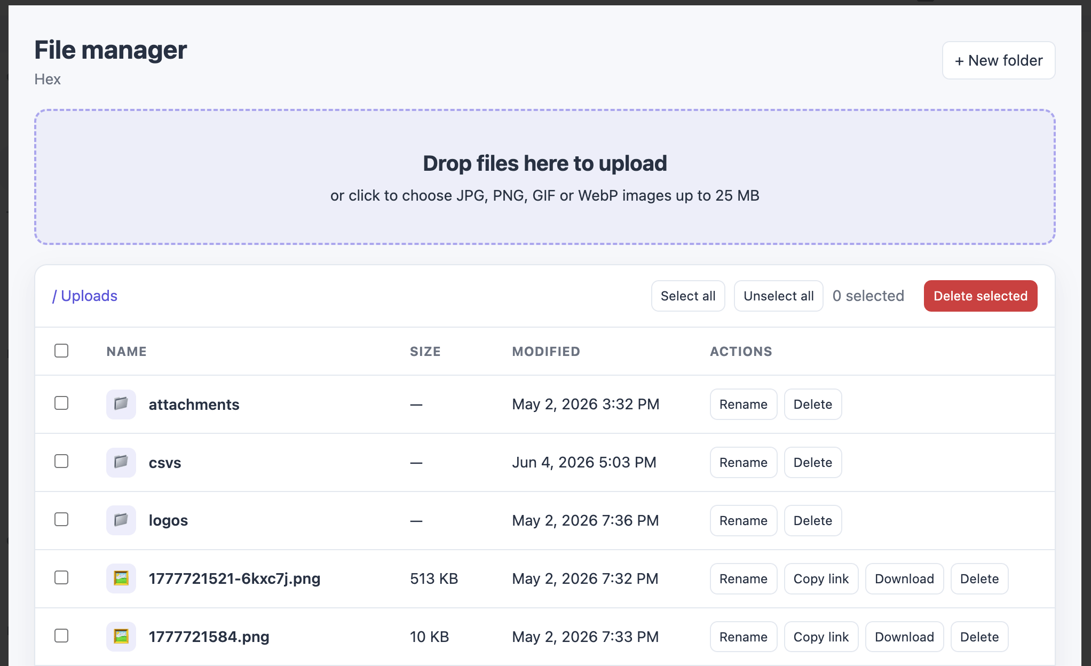This screenshot has height=666, width=1091.
Task: Open the logos folder icon
Action: (121, 520)
